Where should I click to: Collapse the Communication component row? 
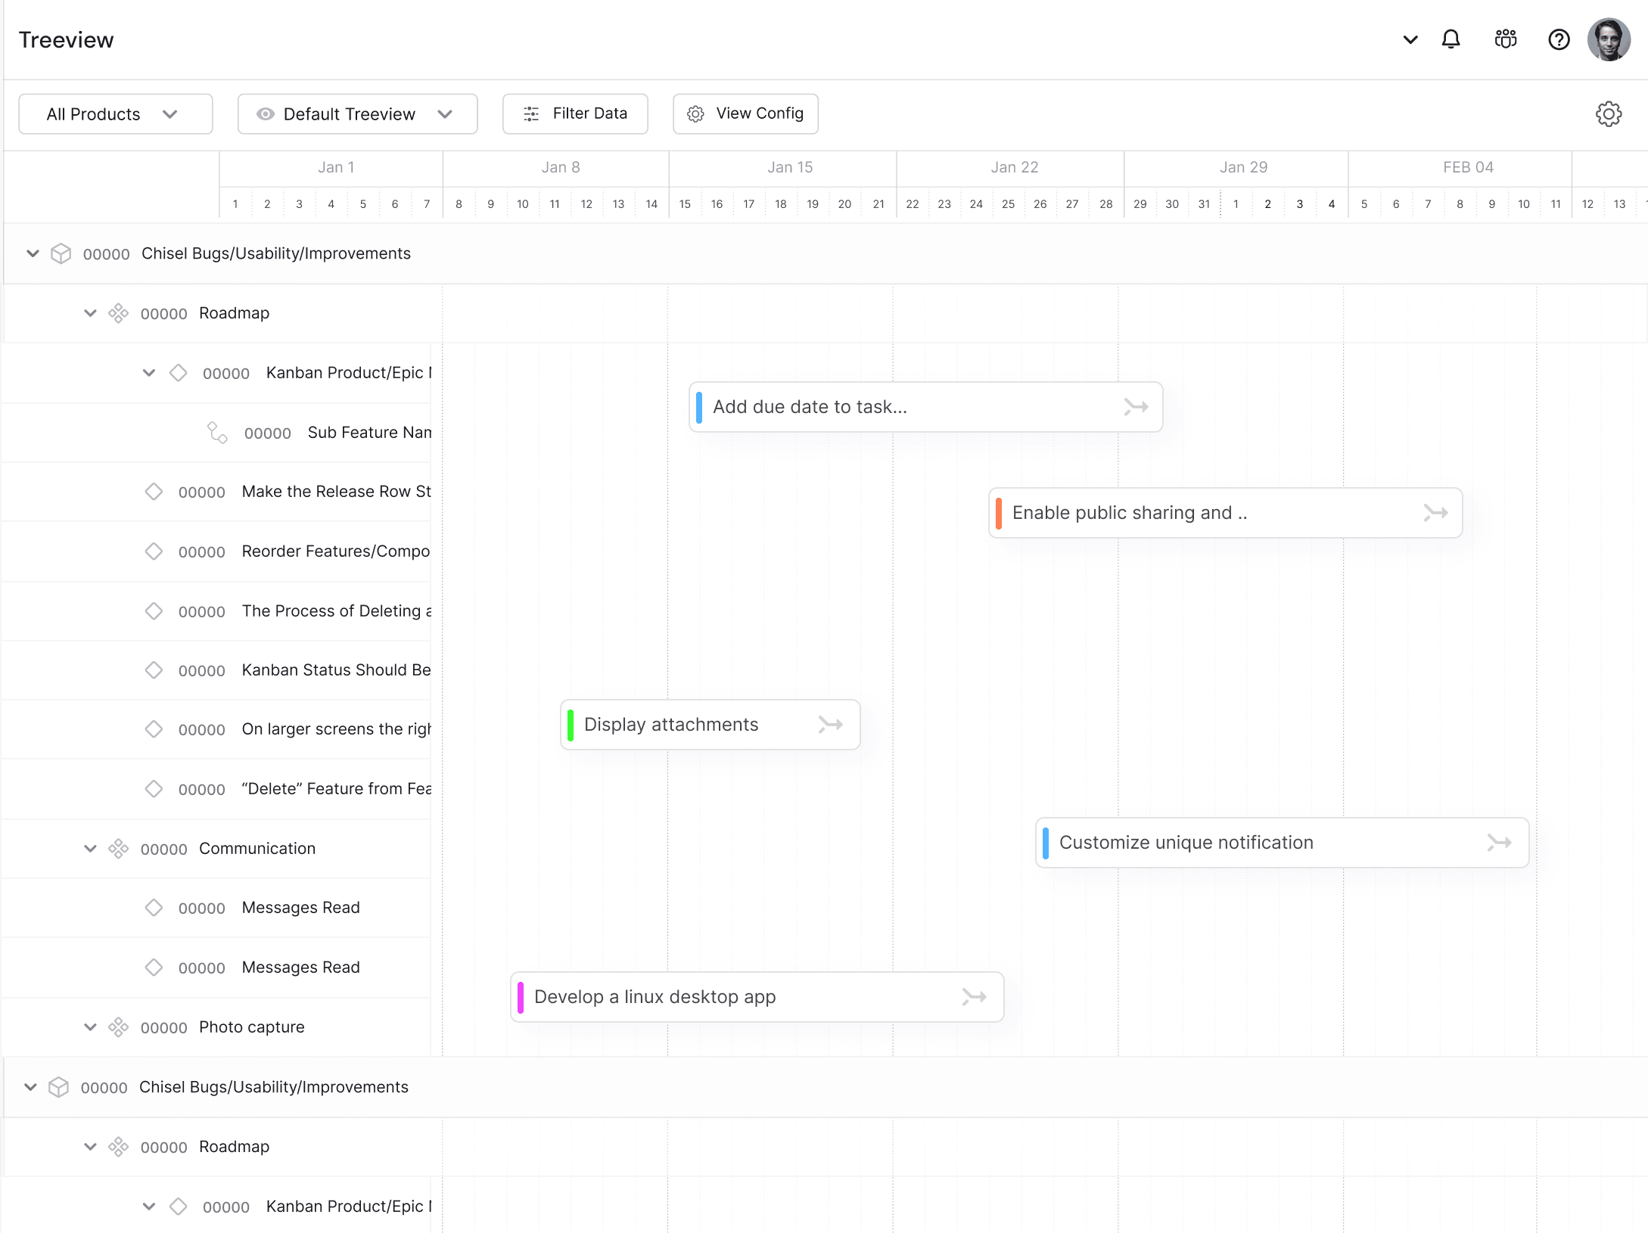[x=90, y=849]
